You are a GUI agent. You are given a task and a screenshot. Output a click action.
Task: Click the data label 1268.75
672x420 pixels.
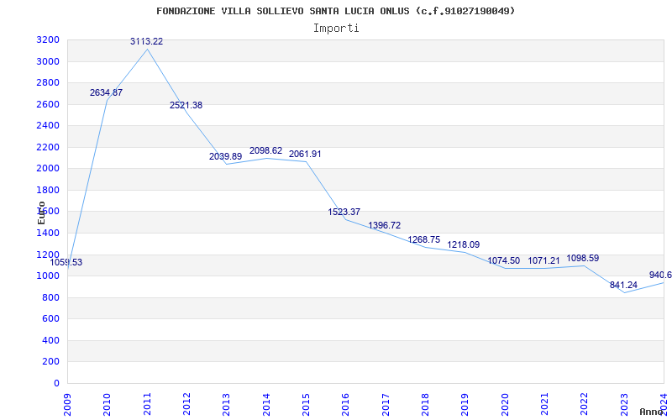[x=424, y=240]
